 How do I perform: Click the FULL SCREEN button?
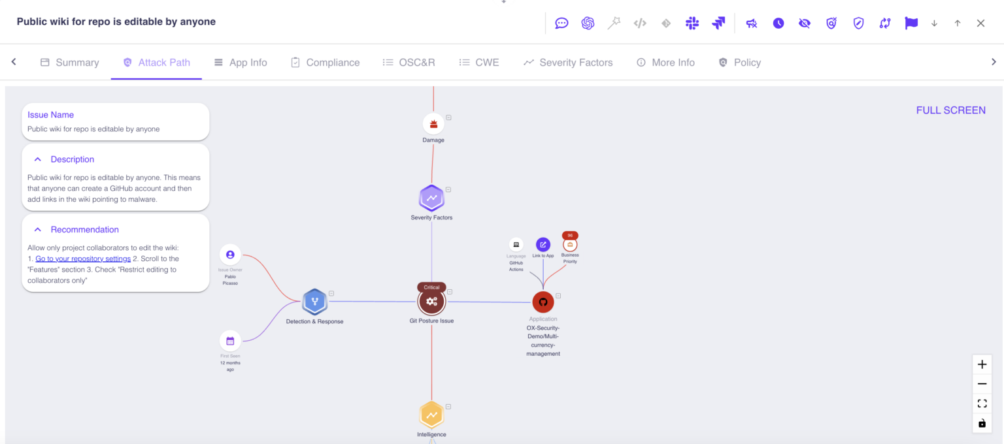click(x=950, y=110)
